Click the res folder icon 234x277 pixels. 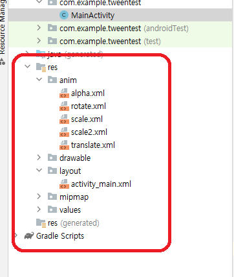[x=41, y=67]
